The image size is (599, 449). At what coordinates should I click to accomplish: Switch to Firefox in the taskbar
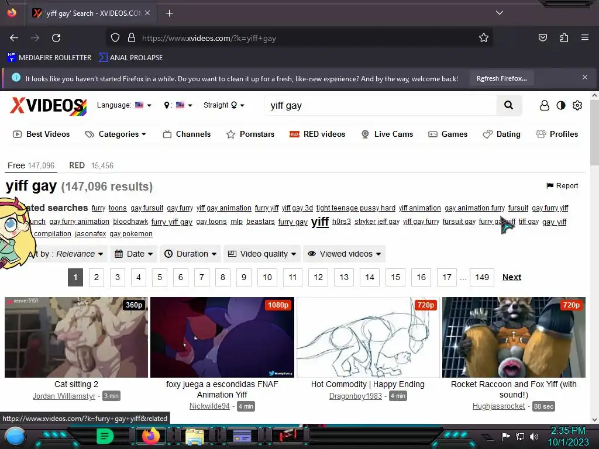click(150, 436)
